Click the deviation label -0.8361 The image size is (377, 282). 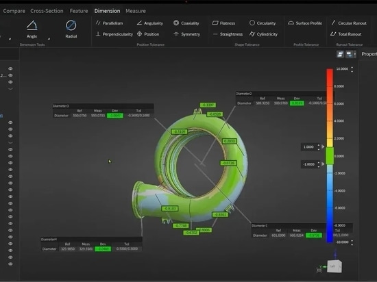pos(220,214)
